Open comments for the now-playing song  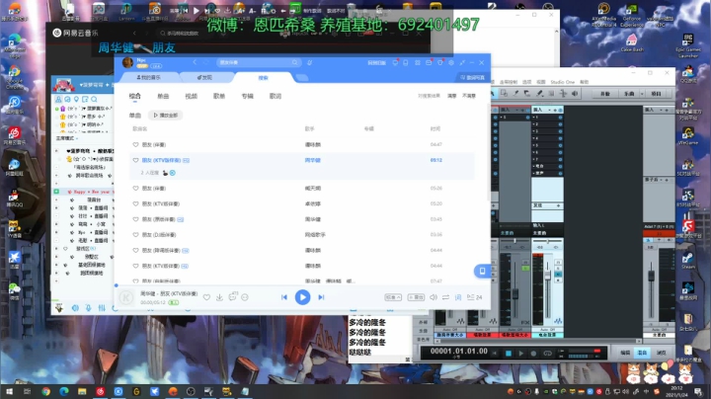pos(233,297)
